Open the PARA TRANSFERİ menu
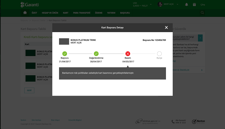225x129 pixels. coord(82,13)
